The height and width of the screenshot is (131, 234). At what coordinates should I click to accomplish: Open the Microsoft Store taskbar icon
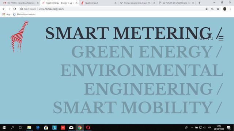(x=46, y=128)
